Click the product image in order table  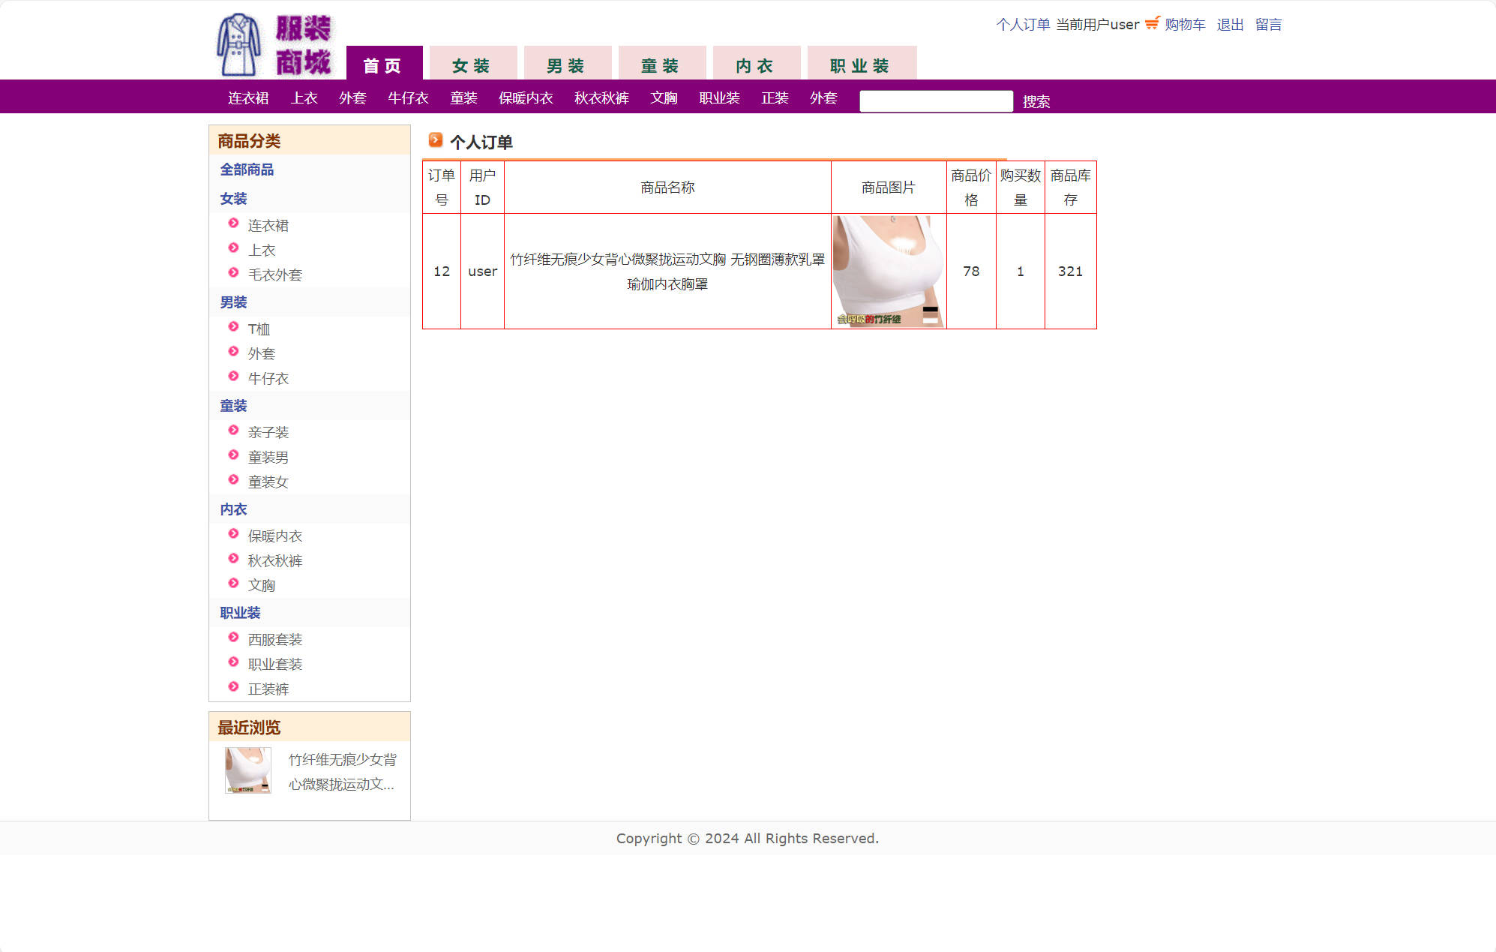point(888,271)
